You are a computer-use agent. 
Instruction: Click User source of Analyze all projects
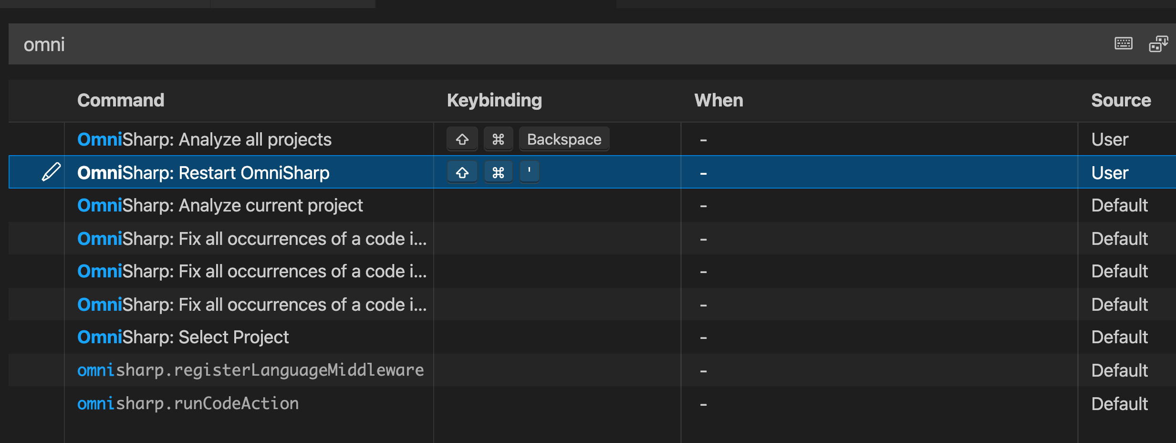click(x=1110, y=139)
